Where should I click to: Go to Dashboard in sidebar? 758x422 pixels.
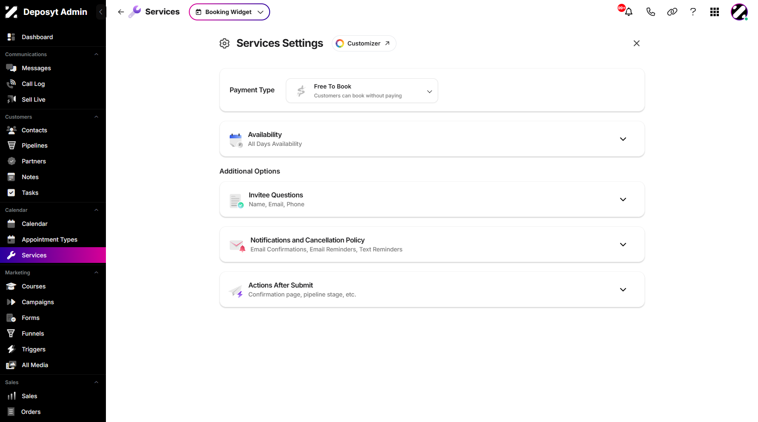click(x=53, y=37)
